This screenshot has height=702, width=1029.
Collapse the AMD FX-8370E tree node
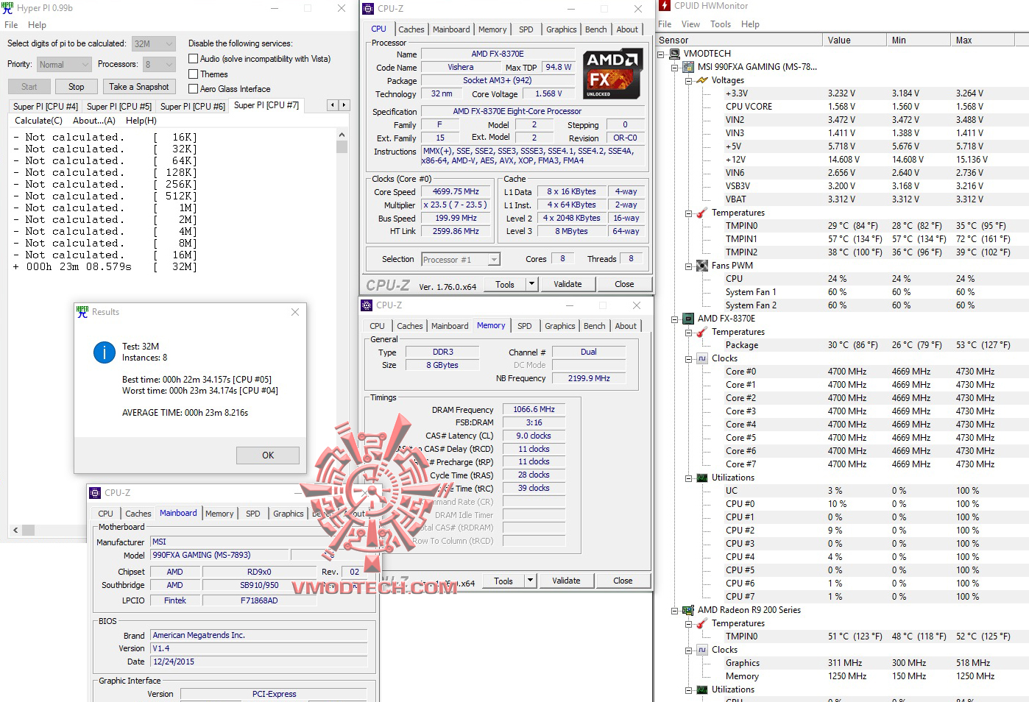pos(675,319)
